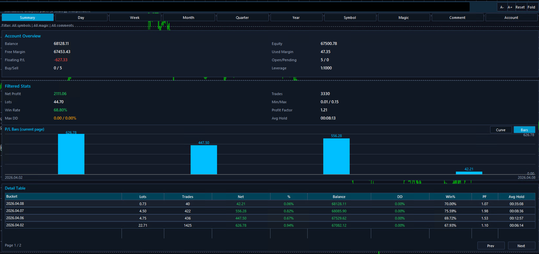Decrease font size with A- button
Screen dimensions: 539x254
tap(502, 7)
